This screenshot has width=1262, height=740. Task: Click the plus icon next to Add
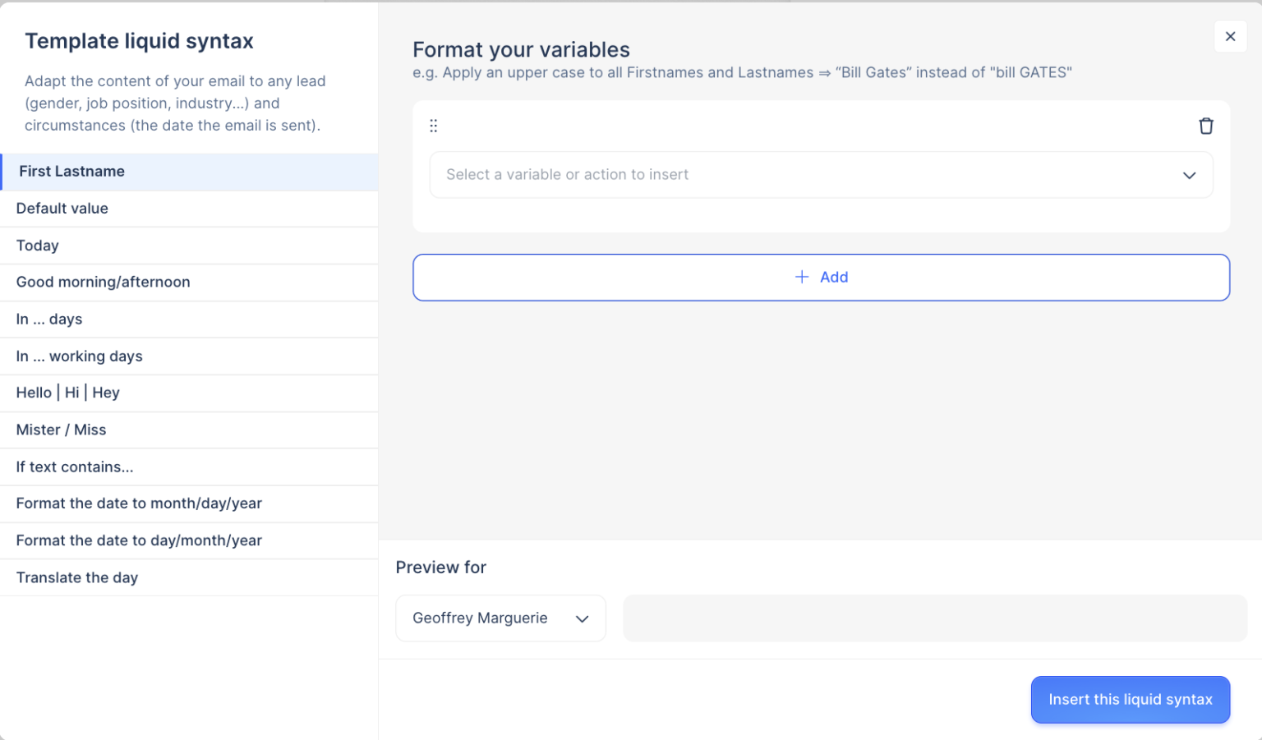click(x=801, y=277)
